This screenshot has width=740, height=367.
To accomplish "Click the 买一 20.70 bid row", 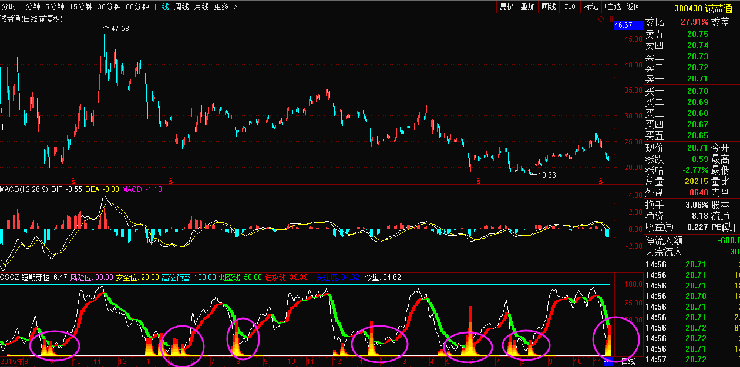I will (x=692, y=91).
